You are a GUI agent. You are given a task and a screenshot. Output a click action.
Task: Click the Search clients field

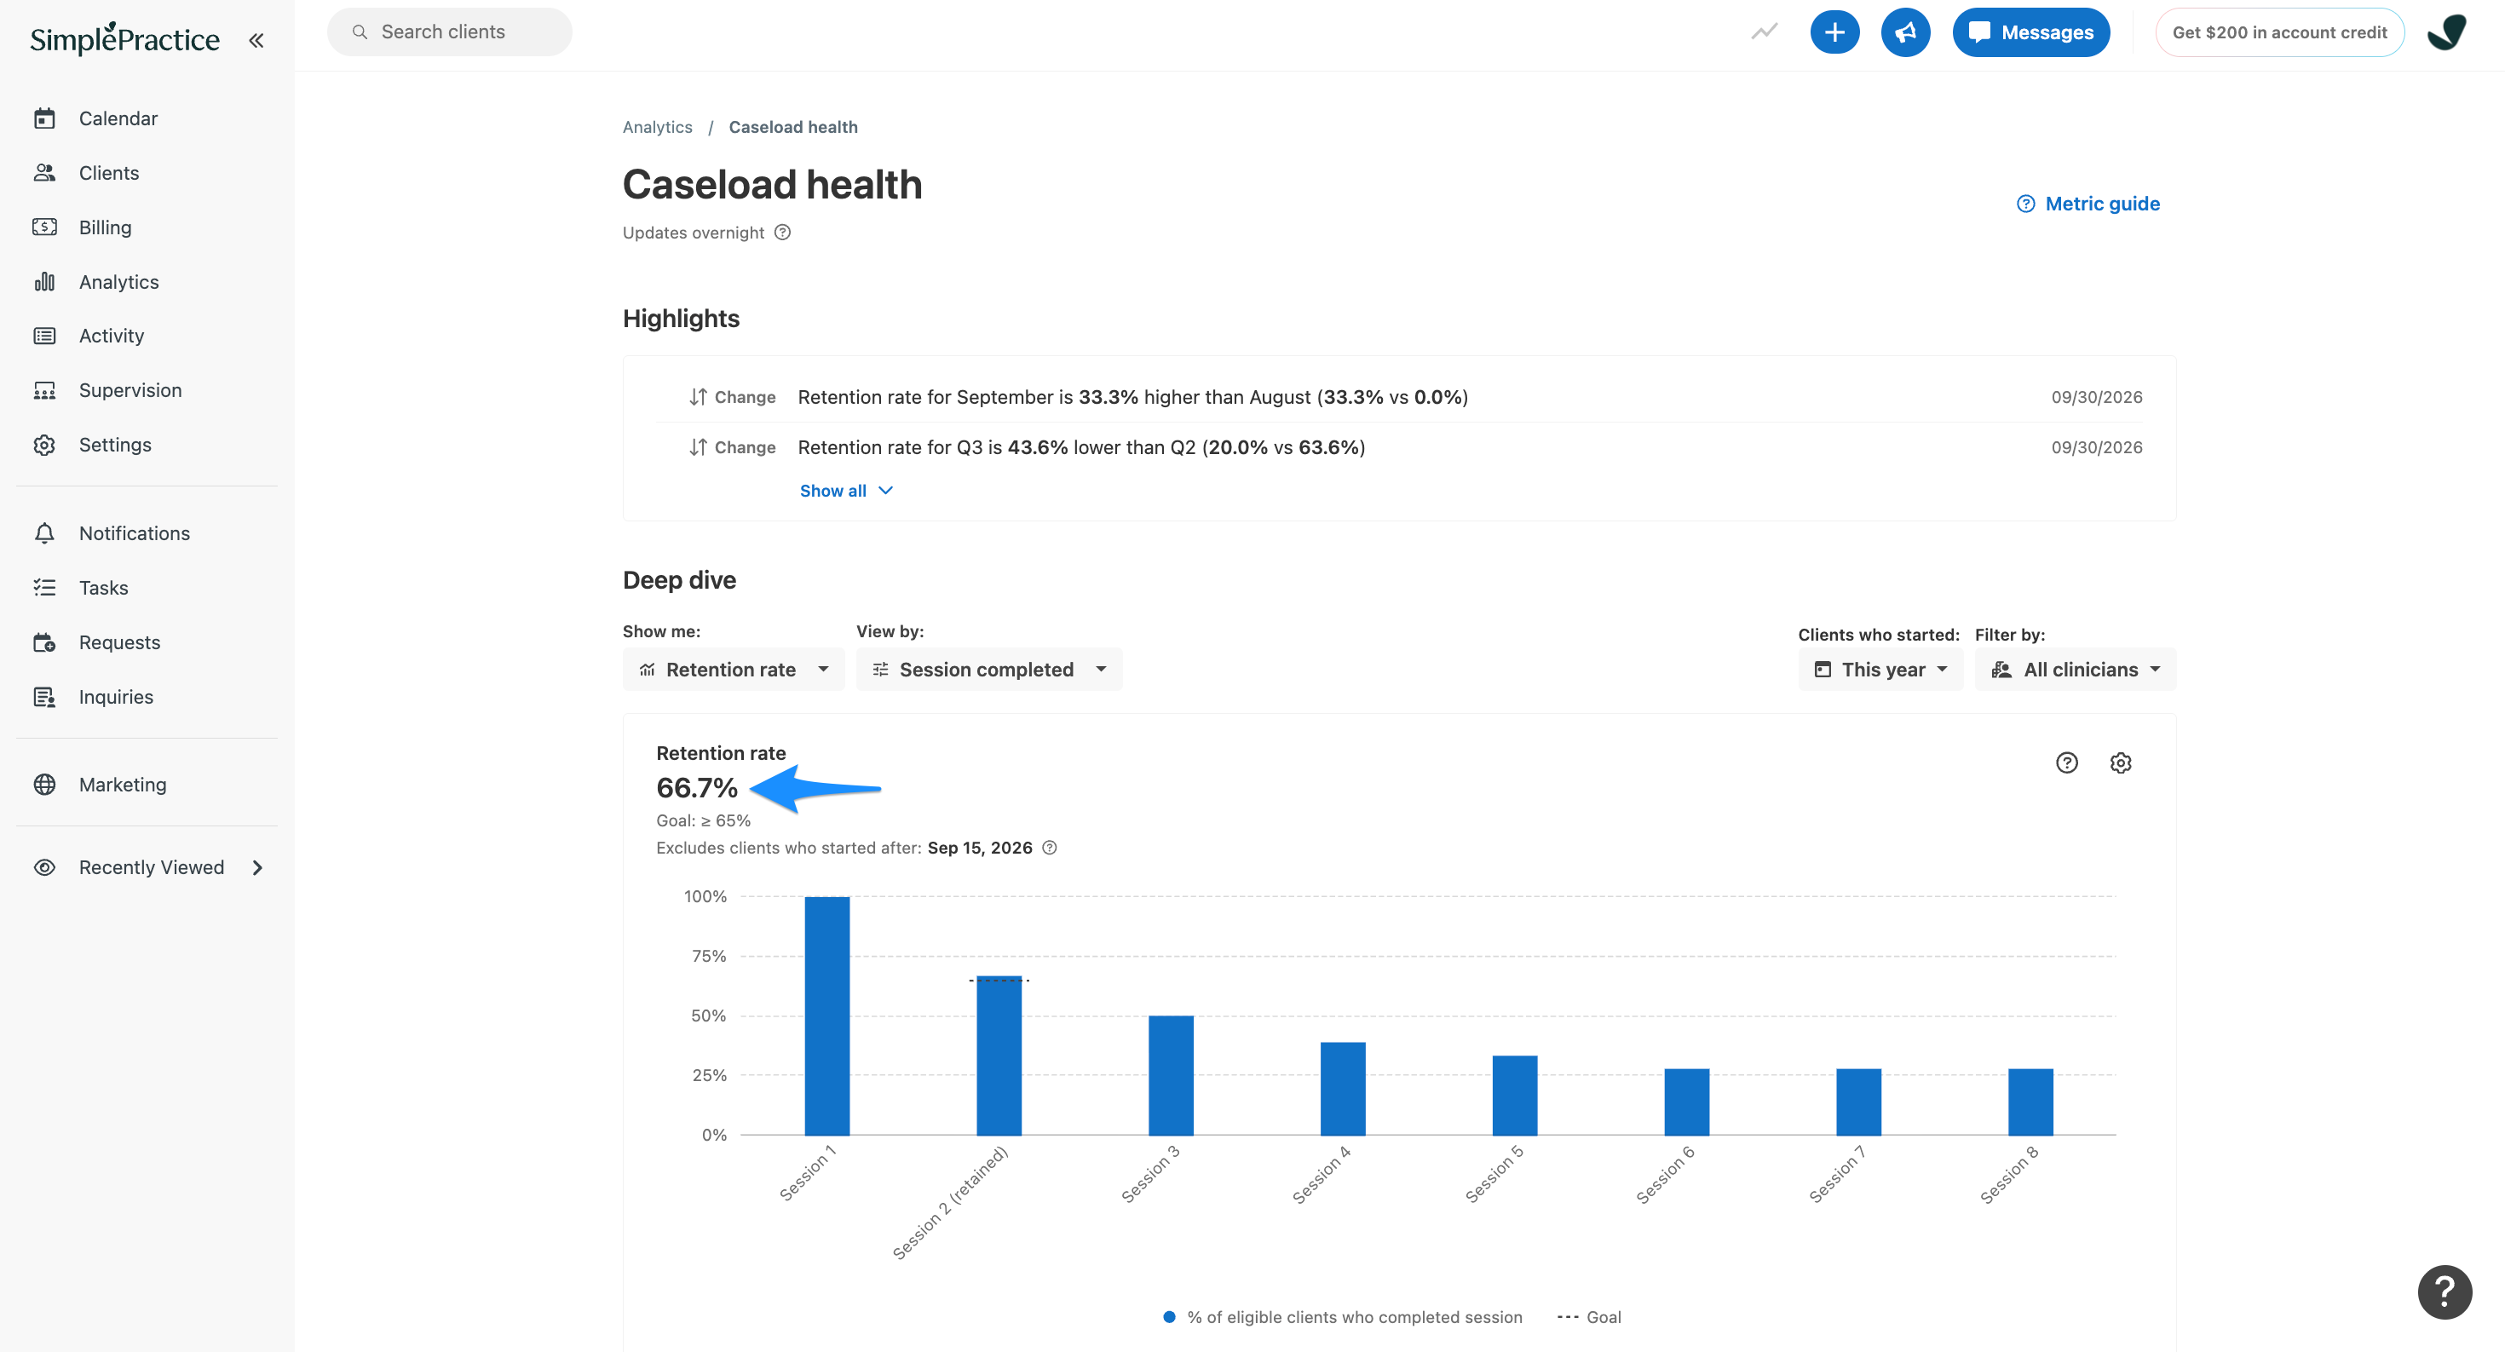pyautogui.click(x=449, y=32)
